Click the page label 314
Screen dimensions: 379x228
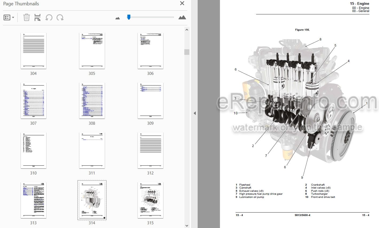[92, 223]
